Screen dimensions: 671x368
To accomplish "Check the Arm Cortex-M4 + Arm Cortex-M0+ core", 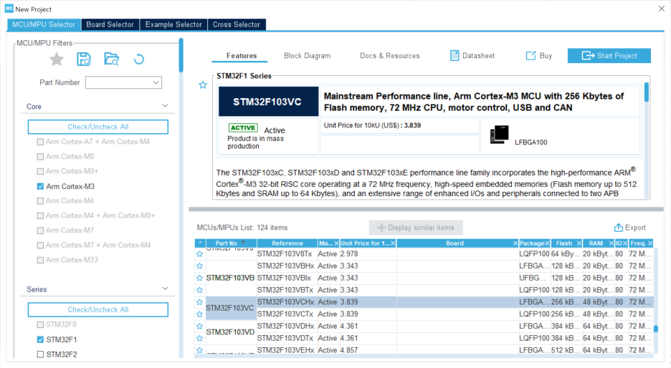I will click(40, 216).
